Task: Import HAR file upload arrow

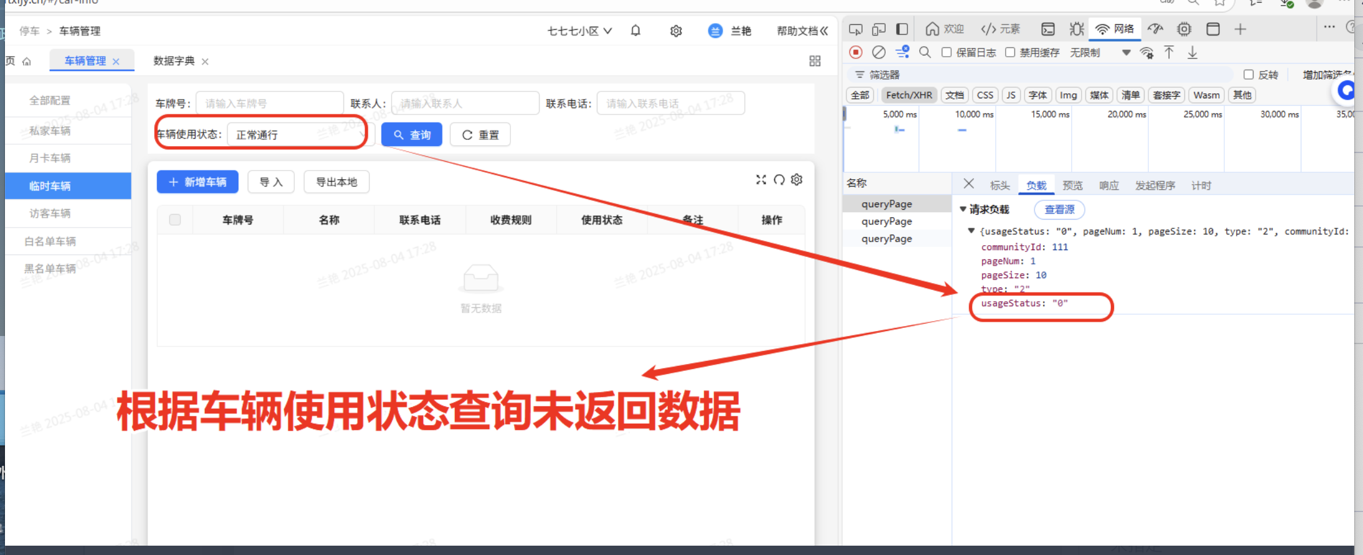Action: pos(1169,52)
